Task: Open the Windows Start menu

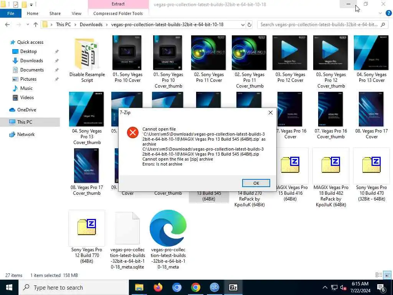Action: 9,287
